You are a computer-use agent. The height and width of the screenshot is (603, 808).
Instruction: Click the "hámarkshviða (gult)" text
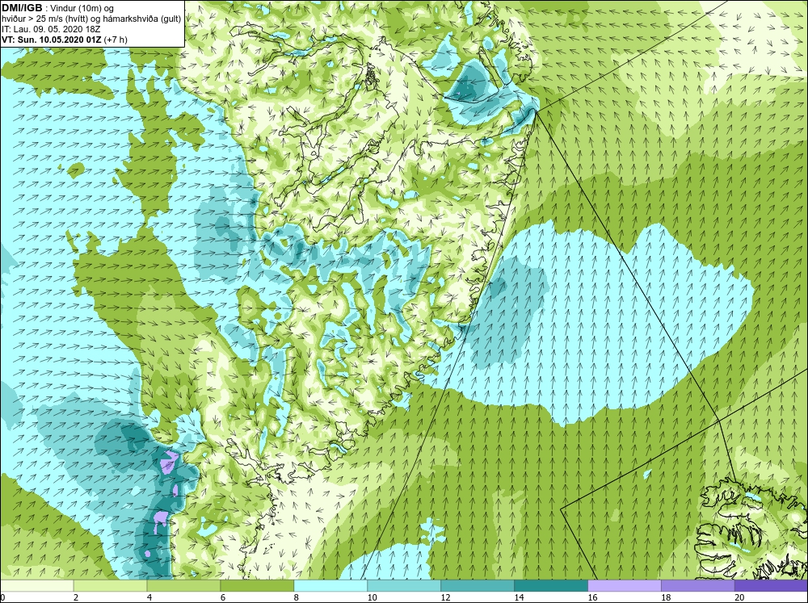(x=141, y=19)
